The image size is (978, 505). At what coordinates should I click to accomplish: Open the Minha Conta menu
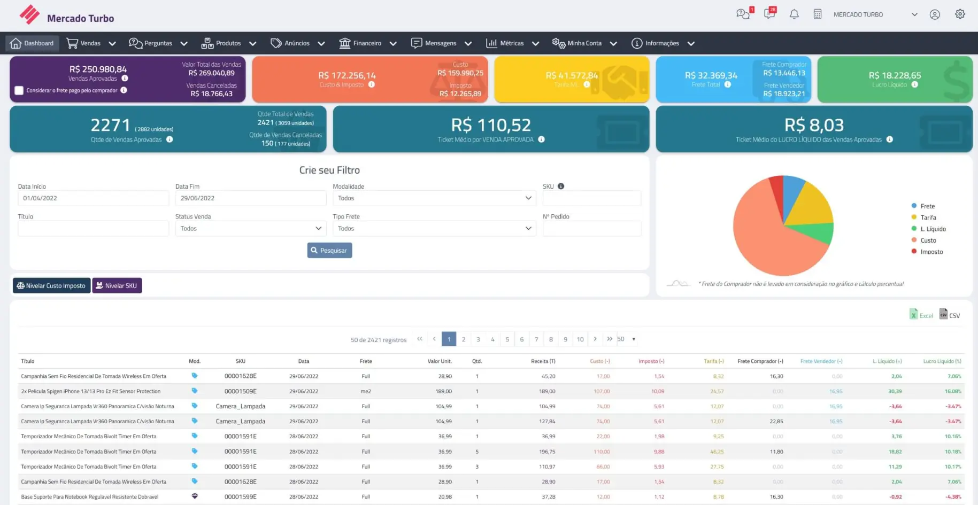click(x=584, y=43)
